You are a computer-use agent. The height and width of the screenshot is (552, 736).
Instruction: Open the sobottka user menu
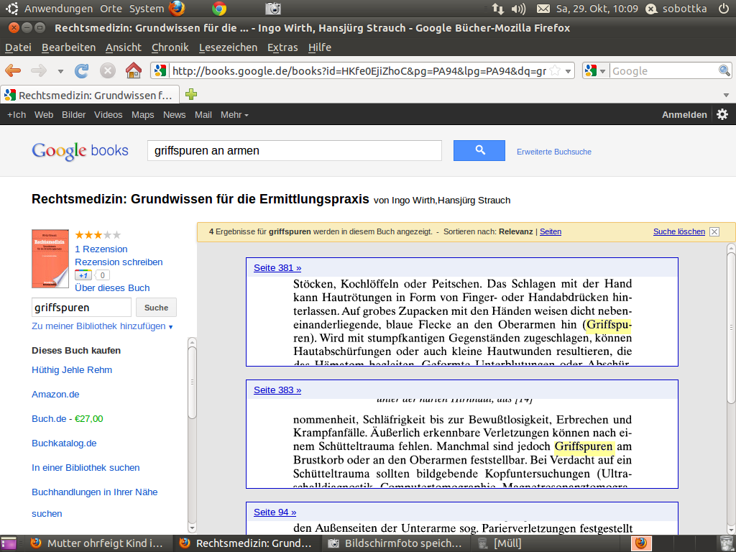(676, 9)
